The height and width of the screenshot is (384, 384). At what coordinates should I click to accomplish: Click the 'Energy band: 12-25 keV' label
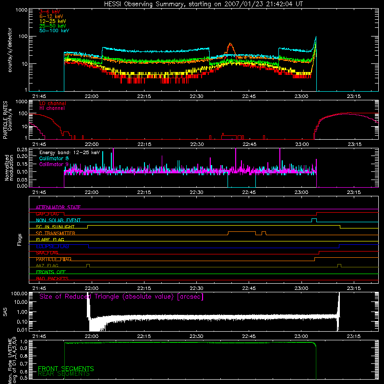[70, 153]
